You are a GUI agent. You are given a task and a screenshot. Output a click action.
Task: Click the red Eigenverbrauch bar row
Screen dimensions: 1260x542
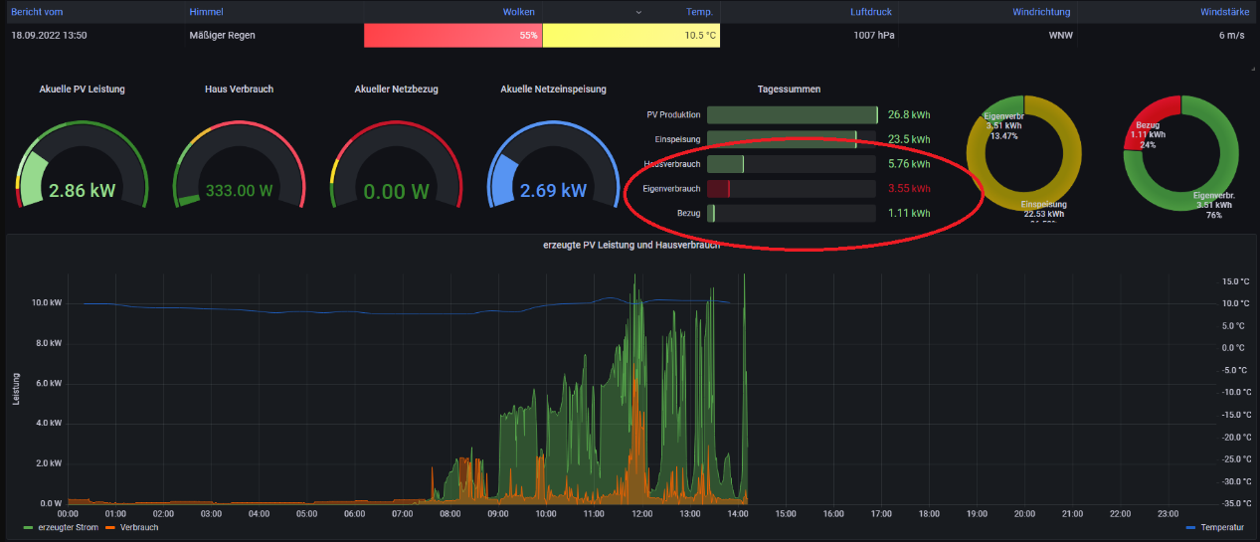coord(791,188)
